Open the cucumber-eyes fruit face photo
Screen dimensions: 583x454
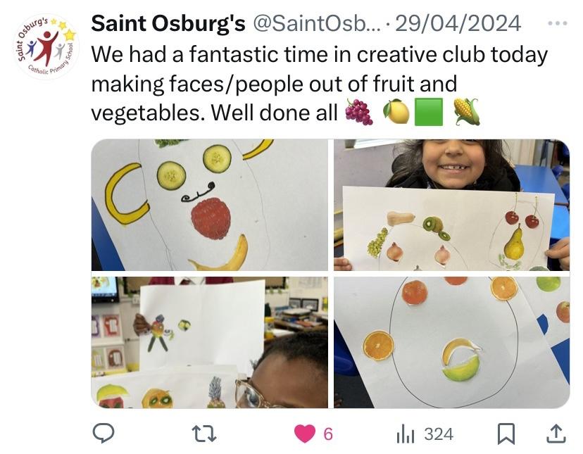point(210,205)
